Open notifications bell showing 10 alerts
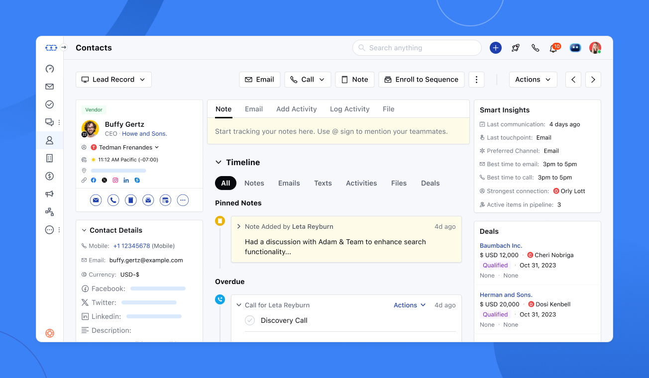This screenshot has width=649, height=378. [553, 48]
